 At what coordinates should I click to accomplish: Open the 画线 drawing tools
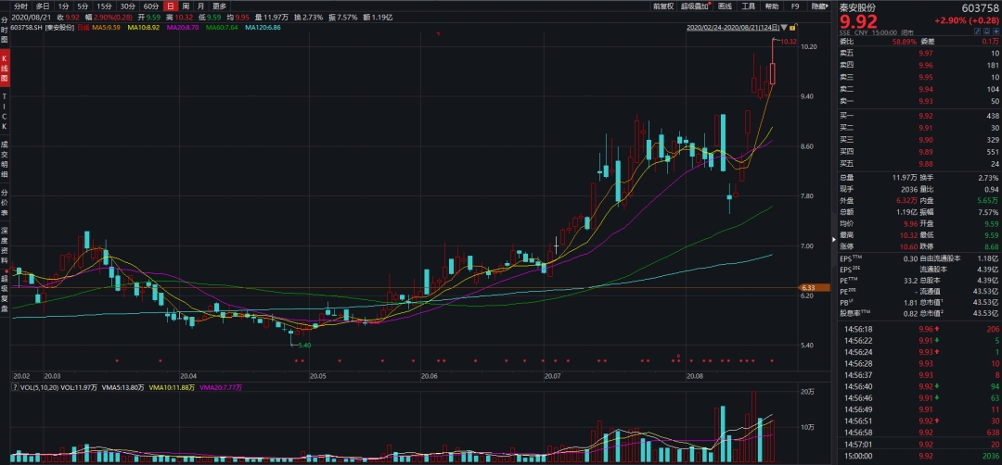pos(726,6)
